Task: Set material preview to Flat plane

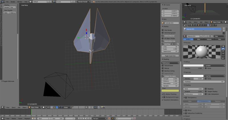Action: (x=223, y=46)
